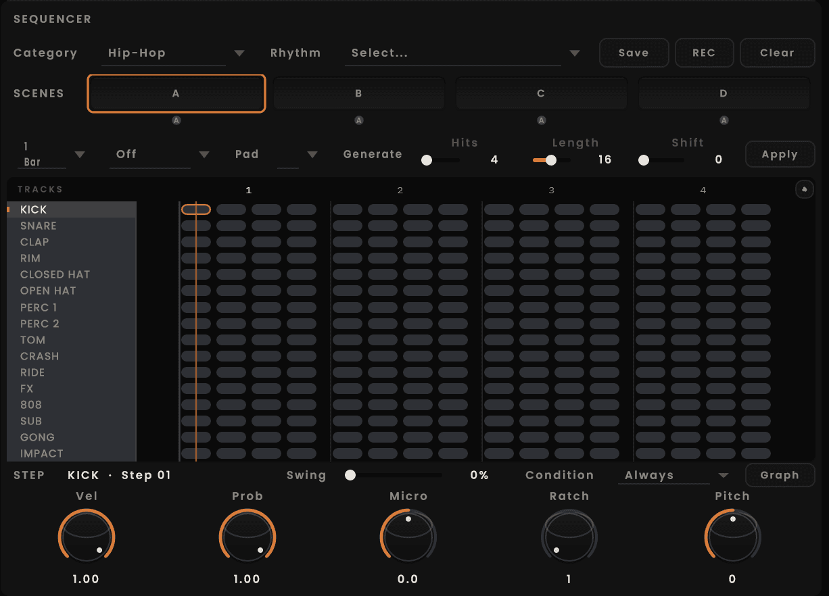This screenshot has width=829, height=596.
Task: Select the GONG track
Action: tap(72, 437)
